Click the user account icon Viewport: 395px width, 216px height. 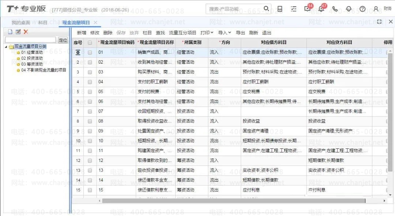(x=376, y=9)
